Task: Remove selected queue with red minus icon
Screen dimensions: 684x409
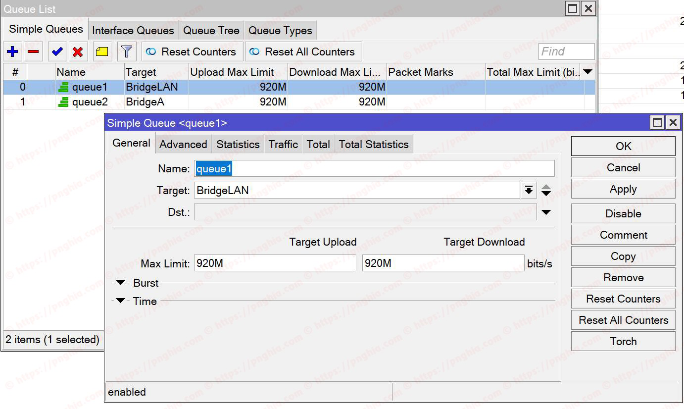Action: pos(34,51)
